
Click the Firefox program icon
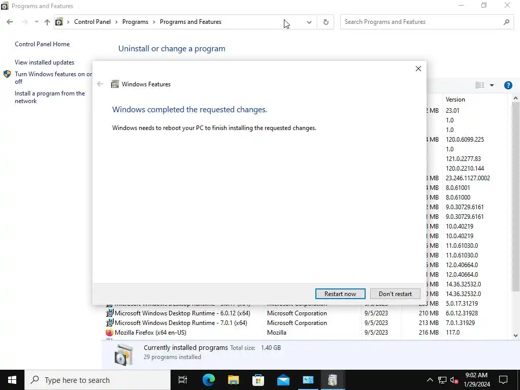click(110, 332)
